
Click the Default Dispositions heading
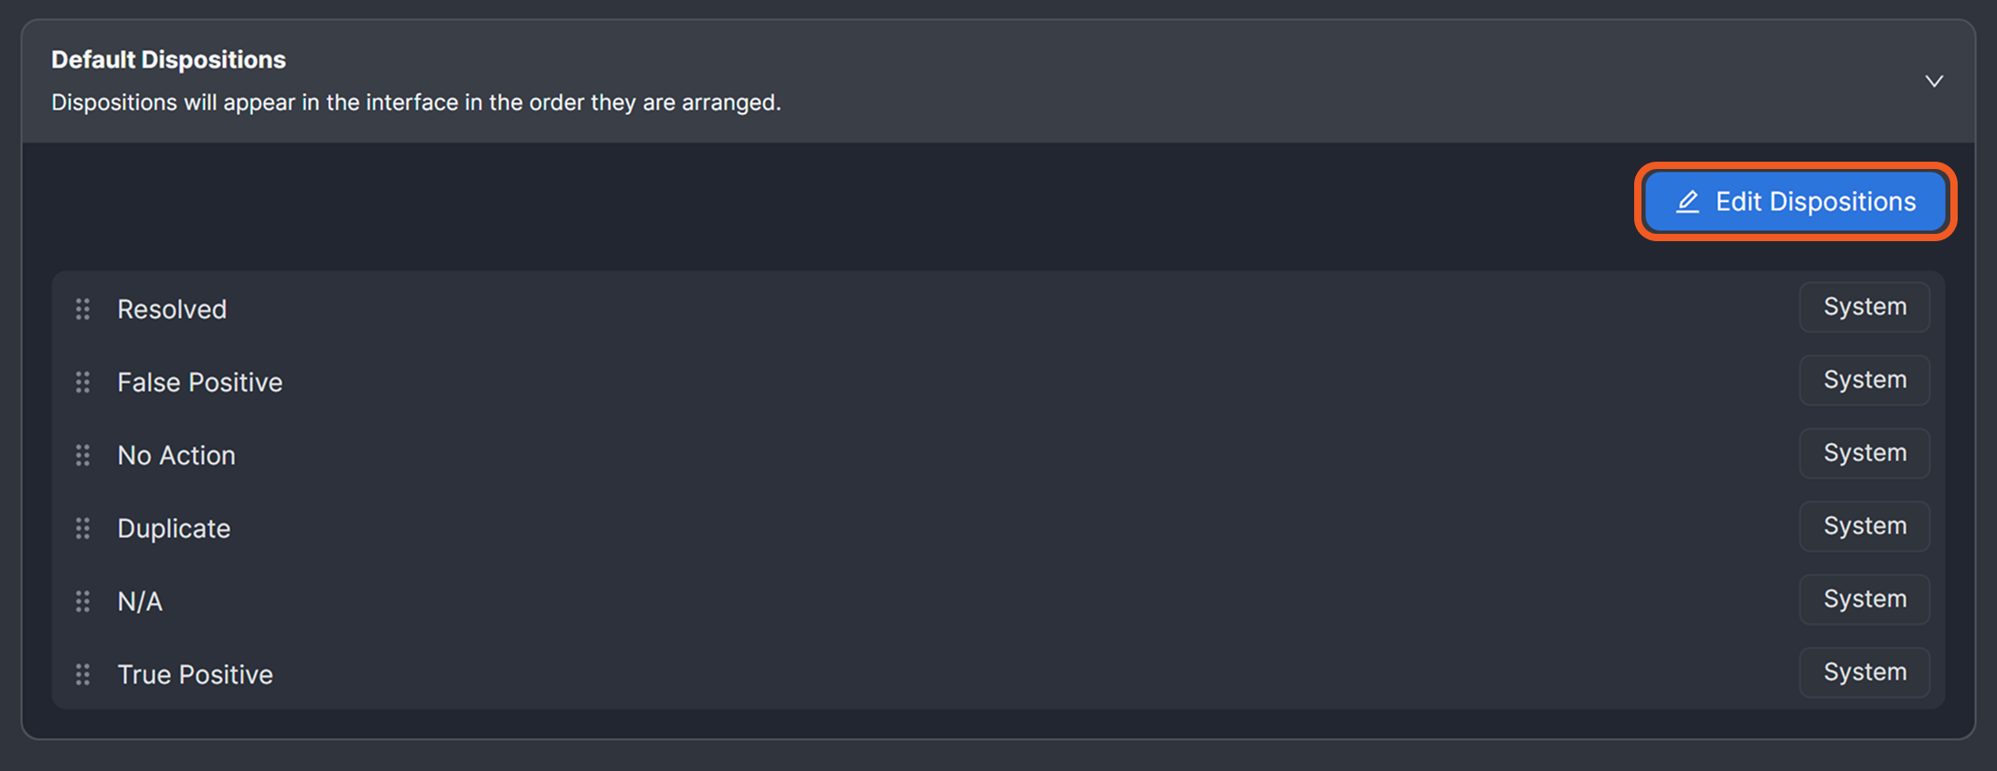pyautogui.click(x=168, y=58)
